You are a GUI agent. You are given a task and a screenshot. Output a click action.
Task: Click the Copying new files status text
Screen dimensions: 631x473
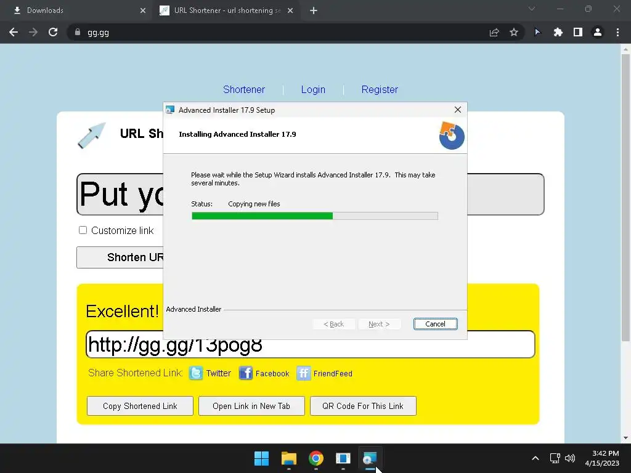[254, 204]
